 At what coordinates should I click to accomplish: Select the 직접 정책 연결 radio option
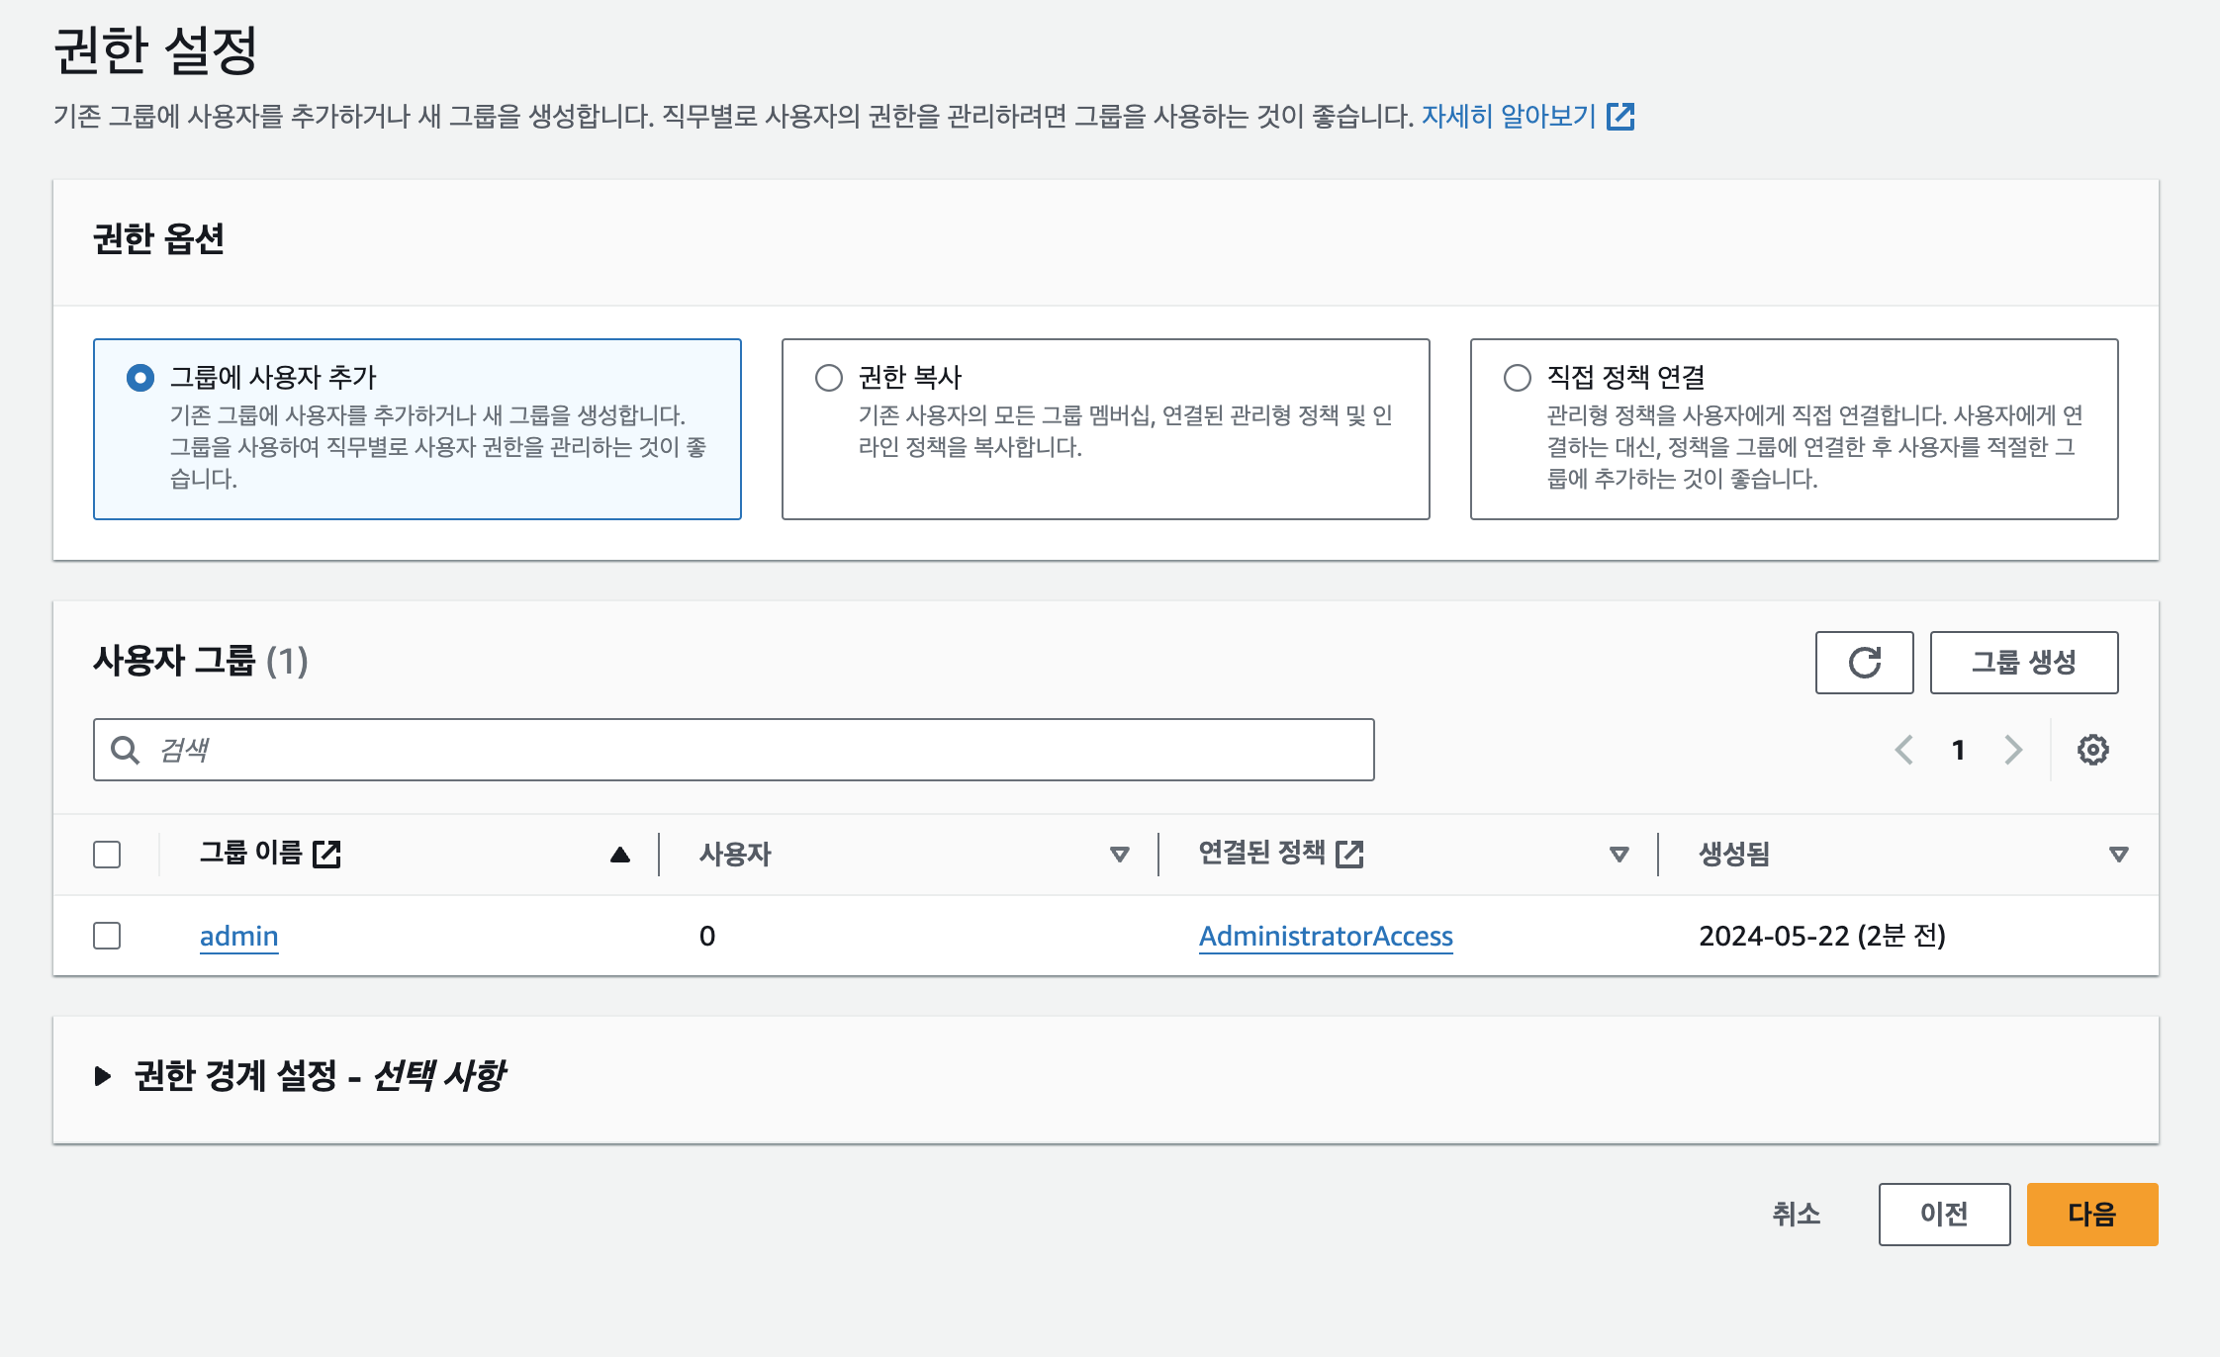pos(1518,378)
